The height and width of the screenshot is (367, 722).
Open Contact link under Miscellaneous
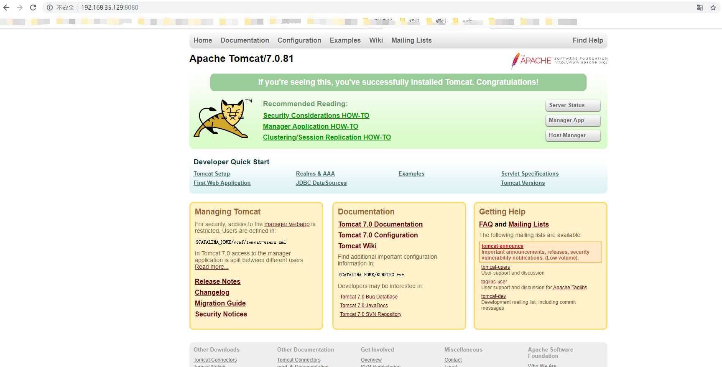pyautogui.click(x=453, y=360)
